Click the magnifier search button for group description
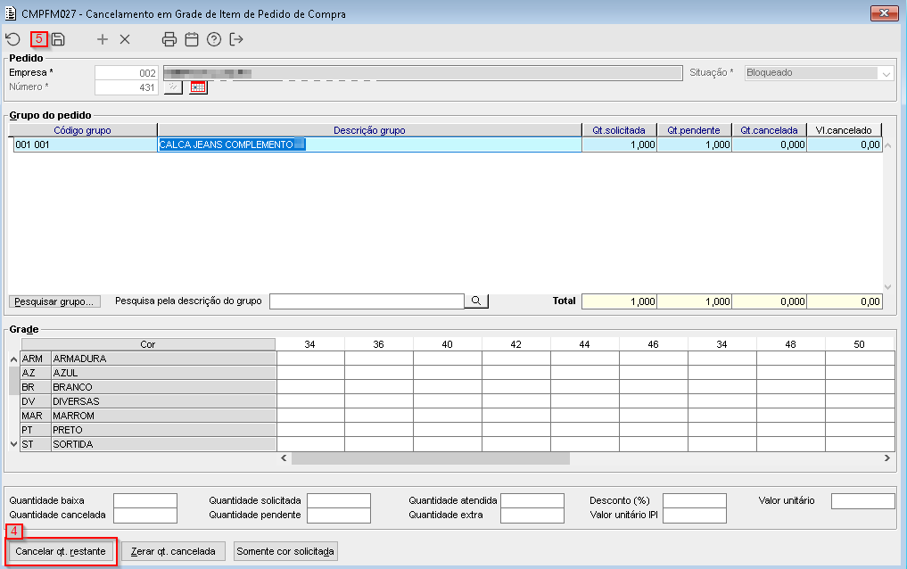This screenshot has height=569, width=907. [x=476, y=301]
